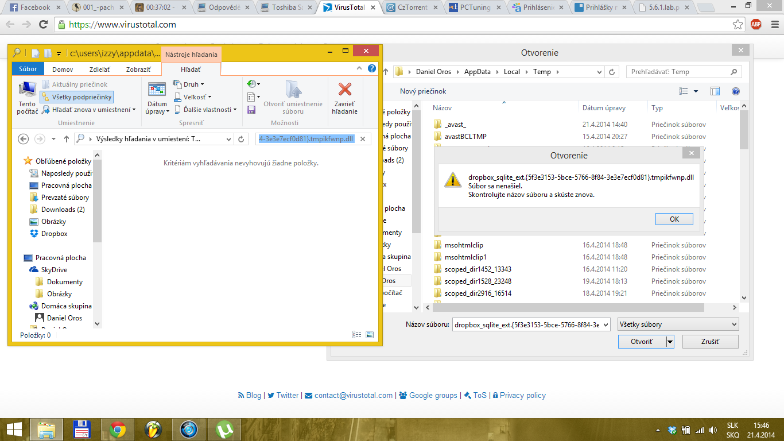
Task: Click Otvoriť split arrow dropdown
Action: [x=670, y=341]
